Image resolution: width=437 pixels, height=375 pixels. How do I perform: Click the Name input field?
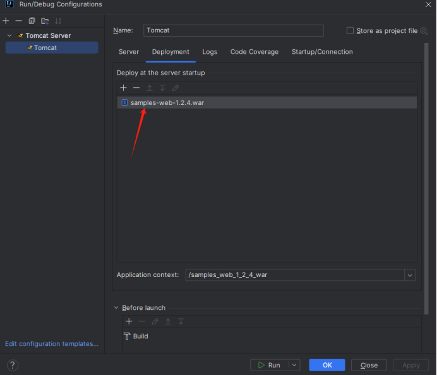(233, 30)
